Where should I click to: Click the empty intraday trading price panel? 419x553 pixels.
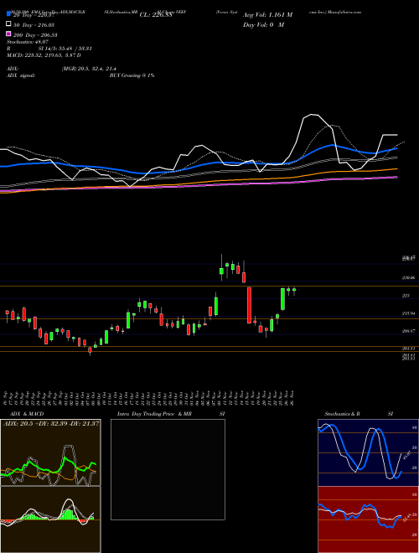click(x=168, y=469)
